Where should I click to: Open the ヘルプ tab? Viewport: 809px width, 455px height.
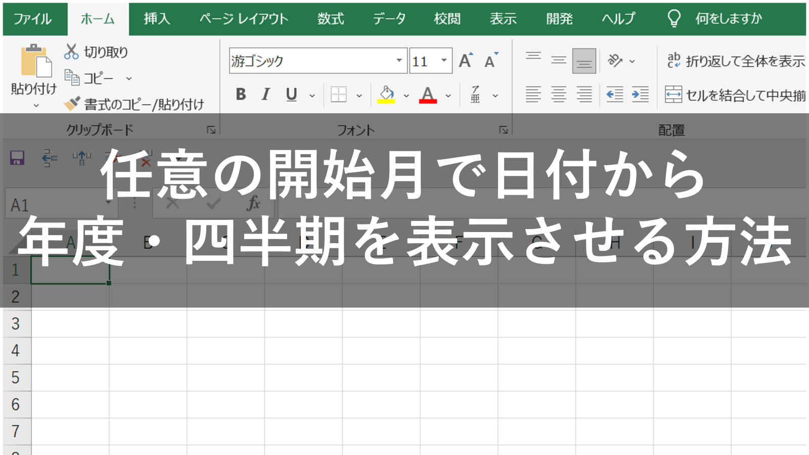coord(618,19)
